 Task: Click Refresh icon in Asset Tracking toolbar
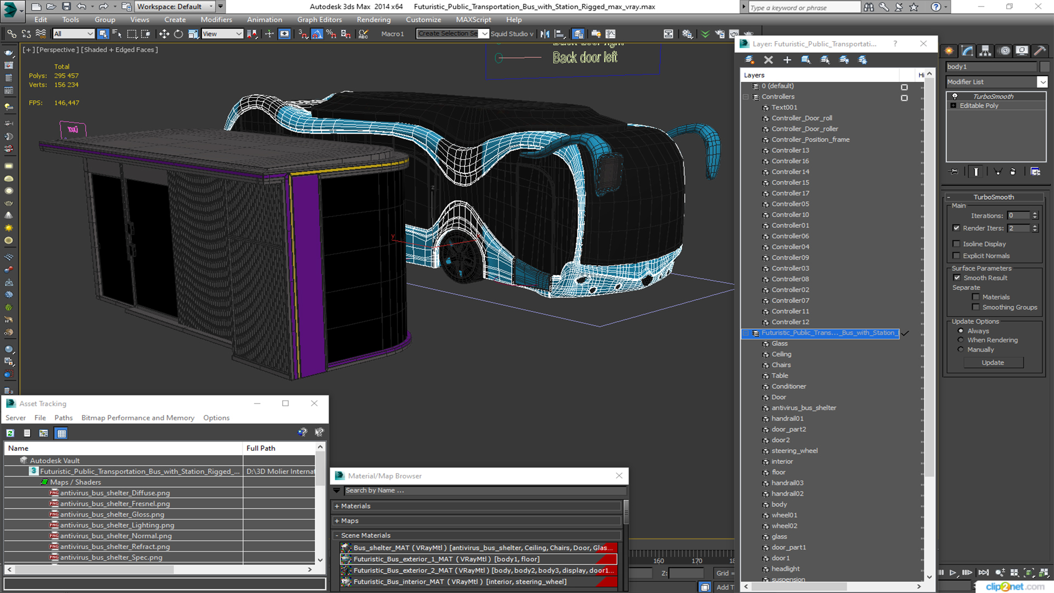pos(10,433)
